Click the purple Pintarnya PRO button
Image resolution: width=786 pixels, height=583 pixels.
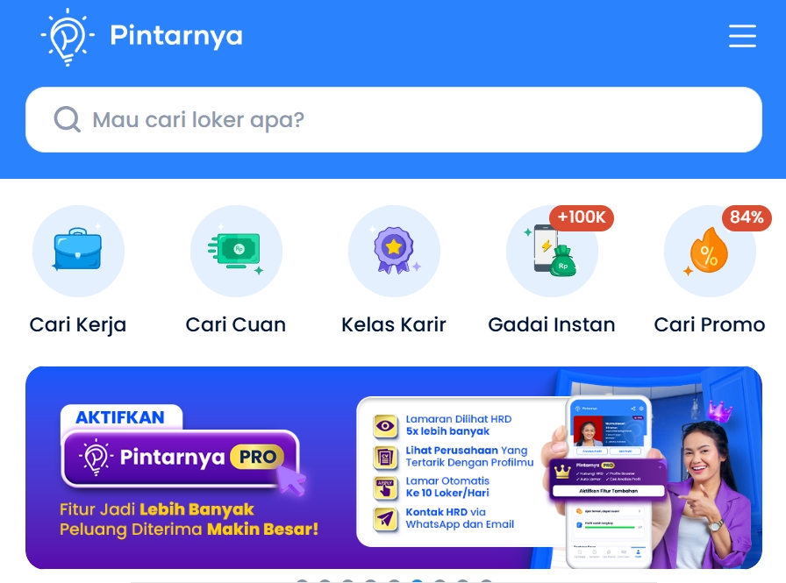(181, 457)
